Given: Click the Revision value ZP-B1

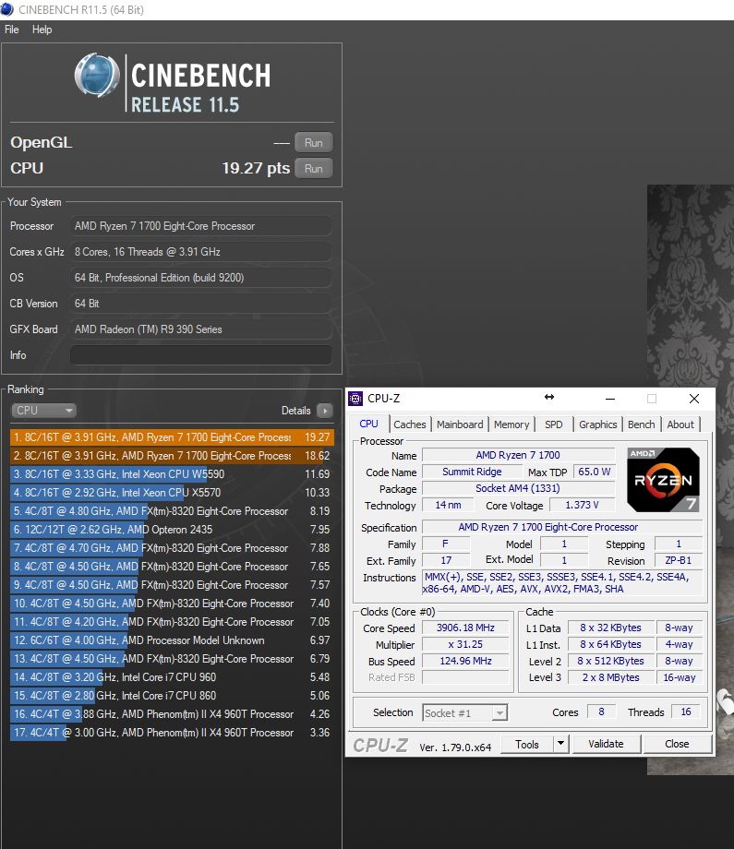Looking at the screenshot, I should click(679, 560).
